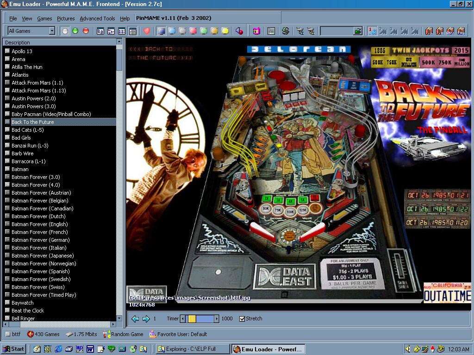
Task: Toggle the Apollo 13 checkbox
Action: 7,51
